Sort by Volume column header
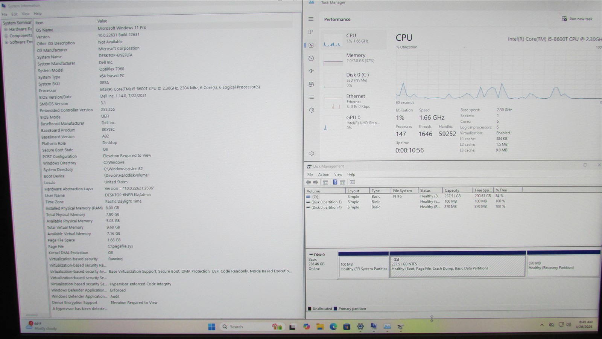The height and width of the screenshot is (339, 602). (325, 191)
